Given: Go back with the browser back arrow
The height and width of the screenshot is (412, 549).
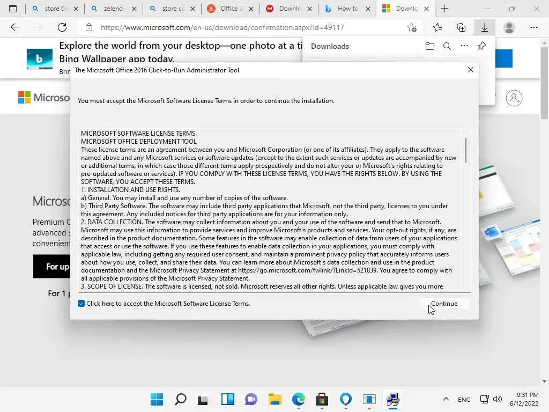Looking at the screenshot, I should pyautogui.click(x=14, y=27).
